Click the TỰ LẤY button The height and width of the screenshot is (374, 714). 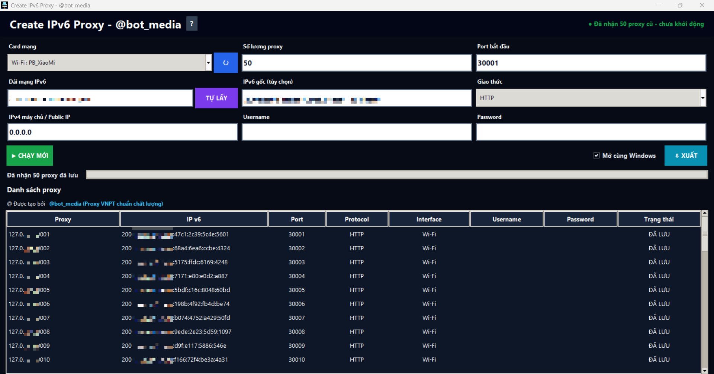tap(216, 98)
